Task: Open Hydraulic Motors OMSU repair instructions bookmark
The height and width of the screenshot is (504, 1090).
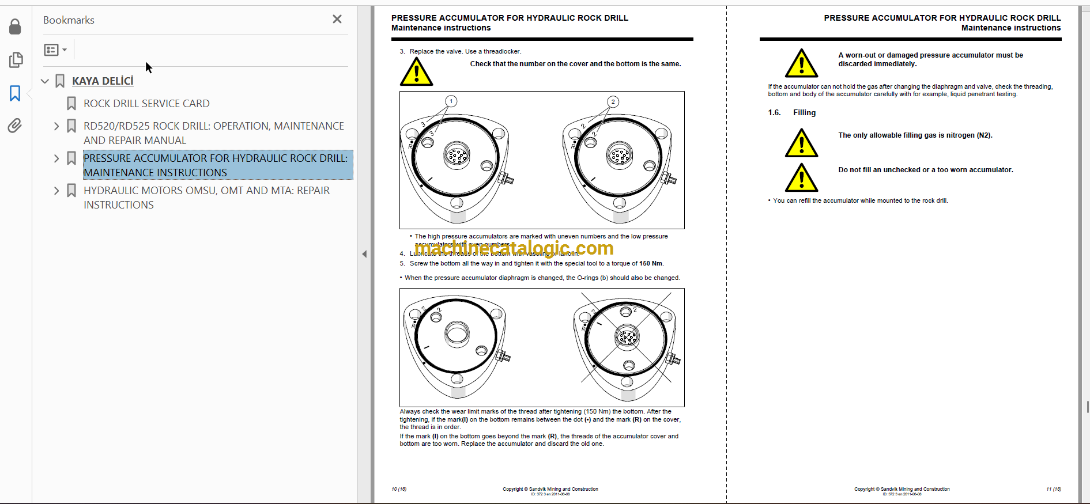Action: click(x=206, y=198)
